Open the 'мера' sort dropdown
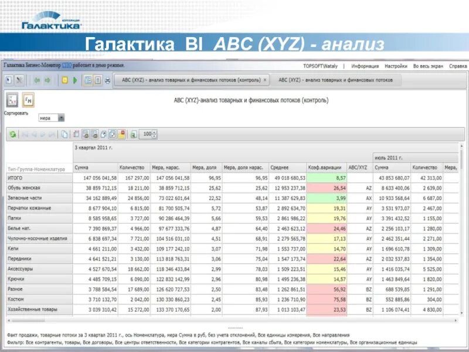Image resolution: width=469 pixels, height=352 pixels. tap(61, 118)
